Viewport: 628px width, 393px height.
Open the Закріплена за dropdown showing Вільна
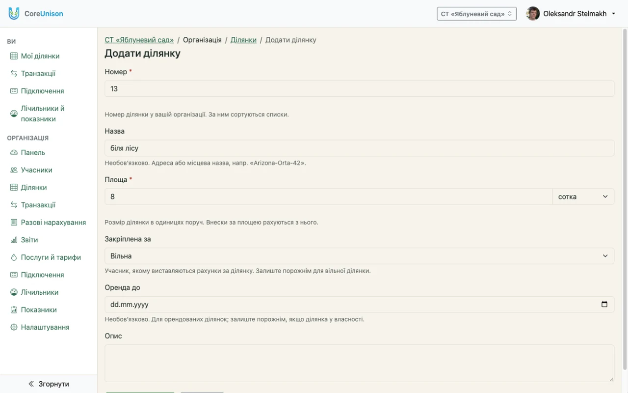coord(359,256)
